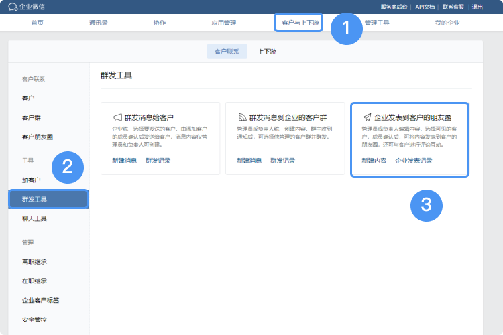Go to 企业客户标签 in the sidebar
The height and width of the screenshot is (335, 503).
pyautogui.click(x=40, y=300)
